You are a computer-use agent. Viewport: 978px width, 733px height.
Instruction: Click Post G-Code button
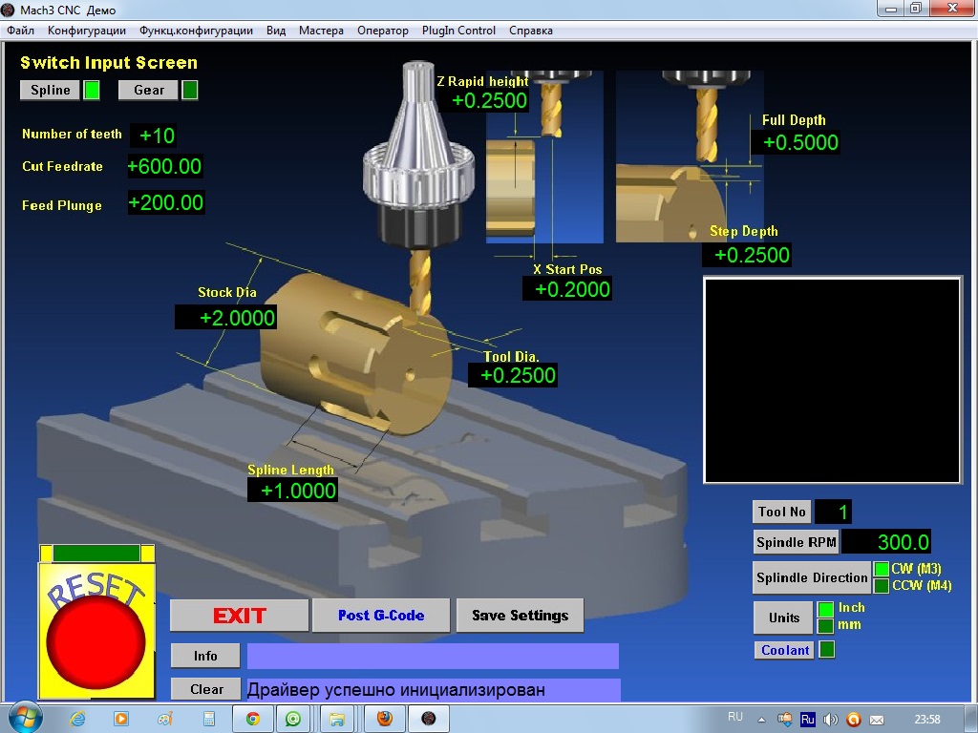[x=381, y=616]
